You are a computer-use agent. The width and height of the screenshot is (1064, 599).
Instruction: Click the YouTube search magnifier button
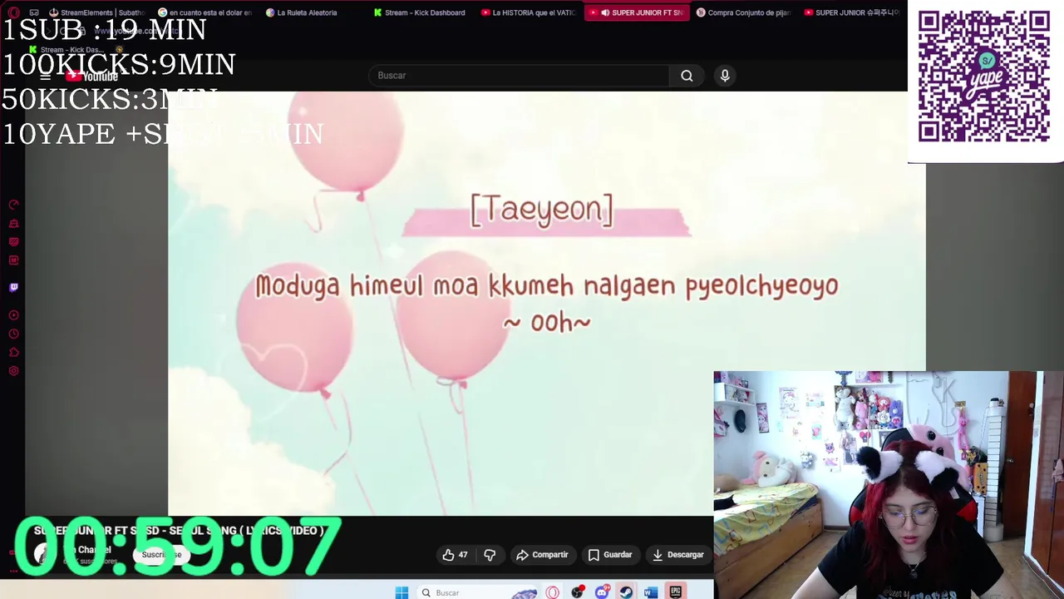tap(687, 76)
